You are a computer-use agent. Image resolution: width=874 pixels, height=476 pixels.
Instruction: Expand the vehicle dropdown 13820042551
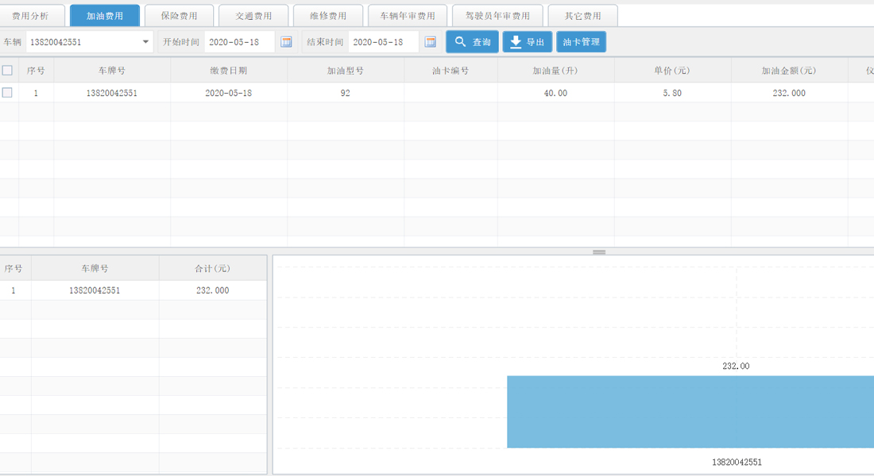pyautogui.click(x=145, y=42)
